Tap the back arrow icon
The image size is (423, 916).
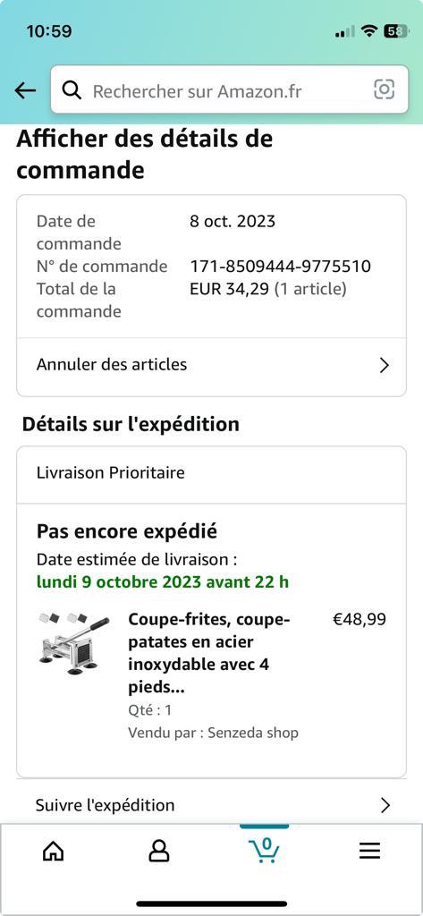point(25,90)
